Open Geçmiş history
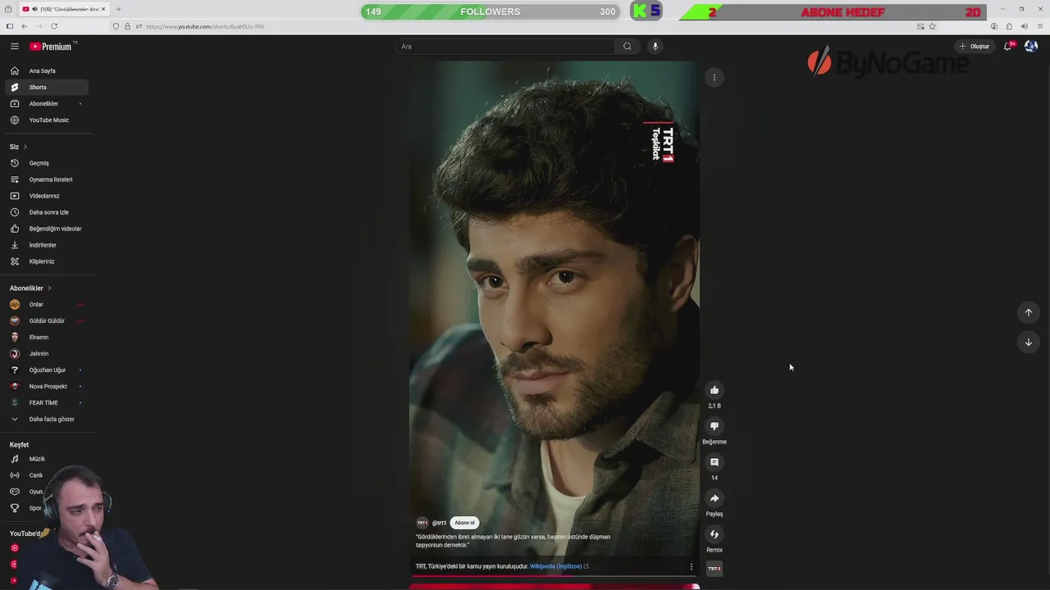Screen dimensions: 1050x590 [x=47, y=163]
